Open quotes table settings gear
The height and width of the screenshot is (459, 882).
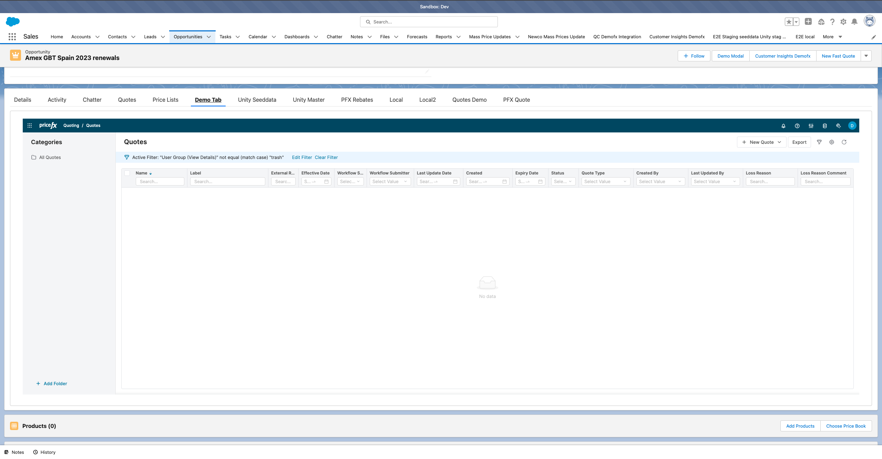(832, 142)
